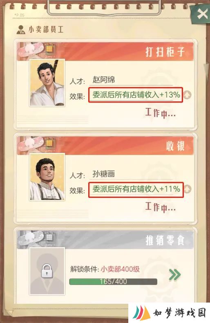Tap the upgrade arrow beside +13% effect
This screenshot has width=210, height=323.
[187, 95]
